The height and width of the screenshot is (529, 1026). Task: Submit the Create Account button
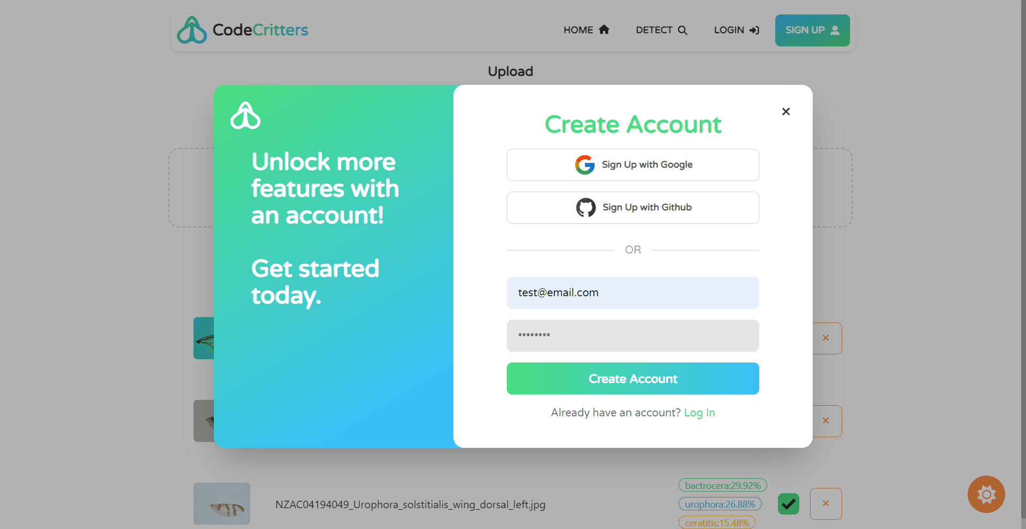[x=632, y=378]
